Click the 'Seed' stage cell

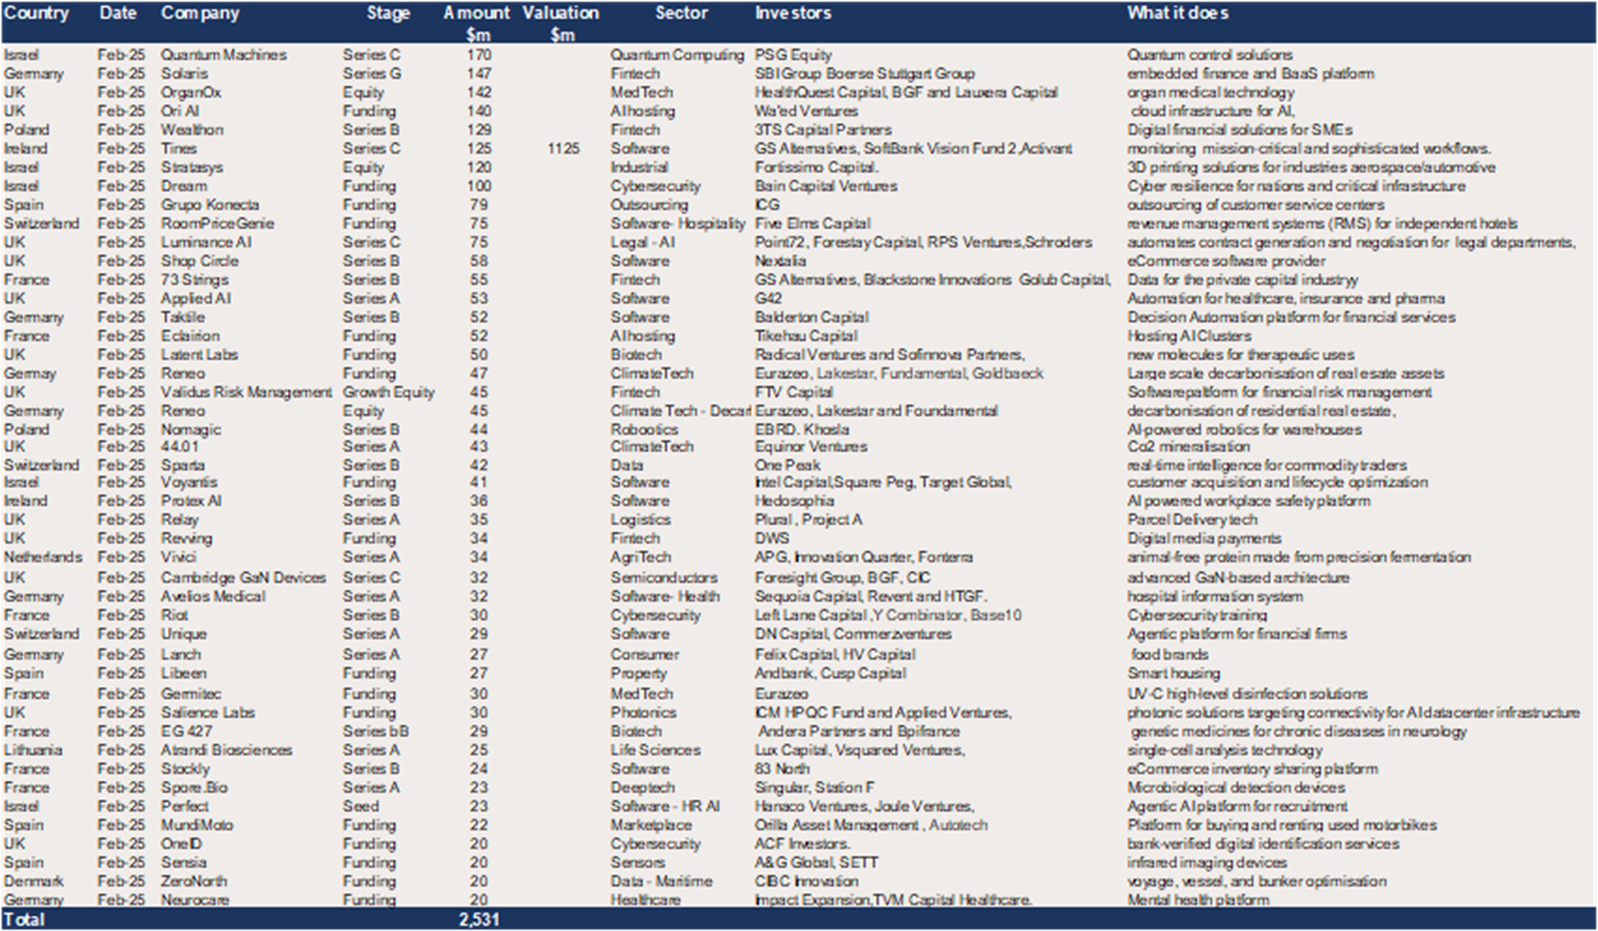361,807
